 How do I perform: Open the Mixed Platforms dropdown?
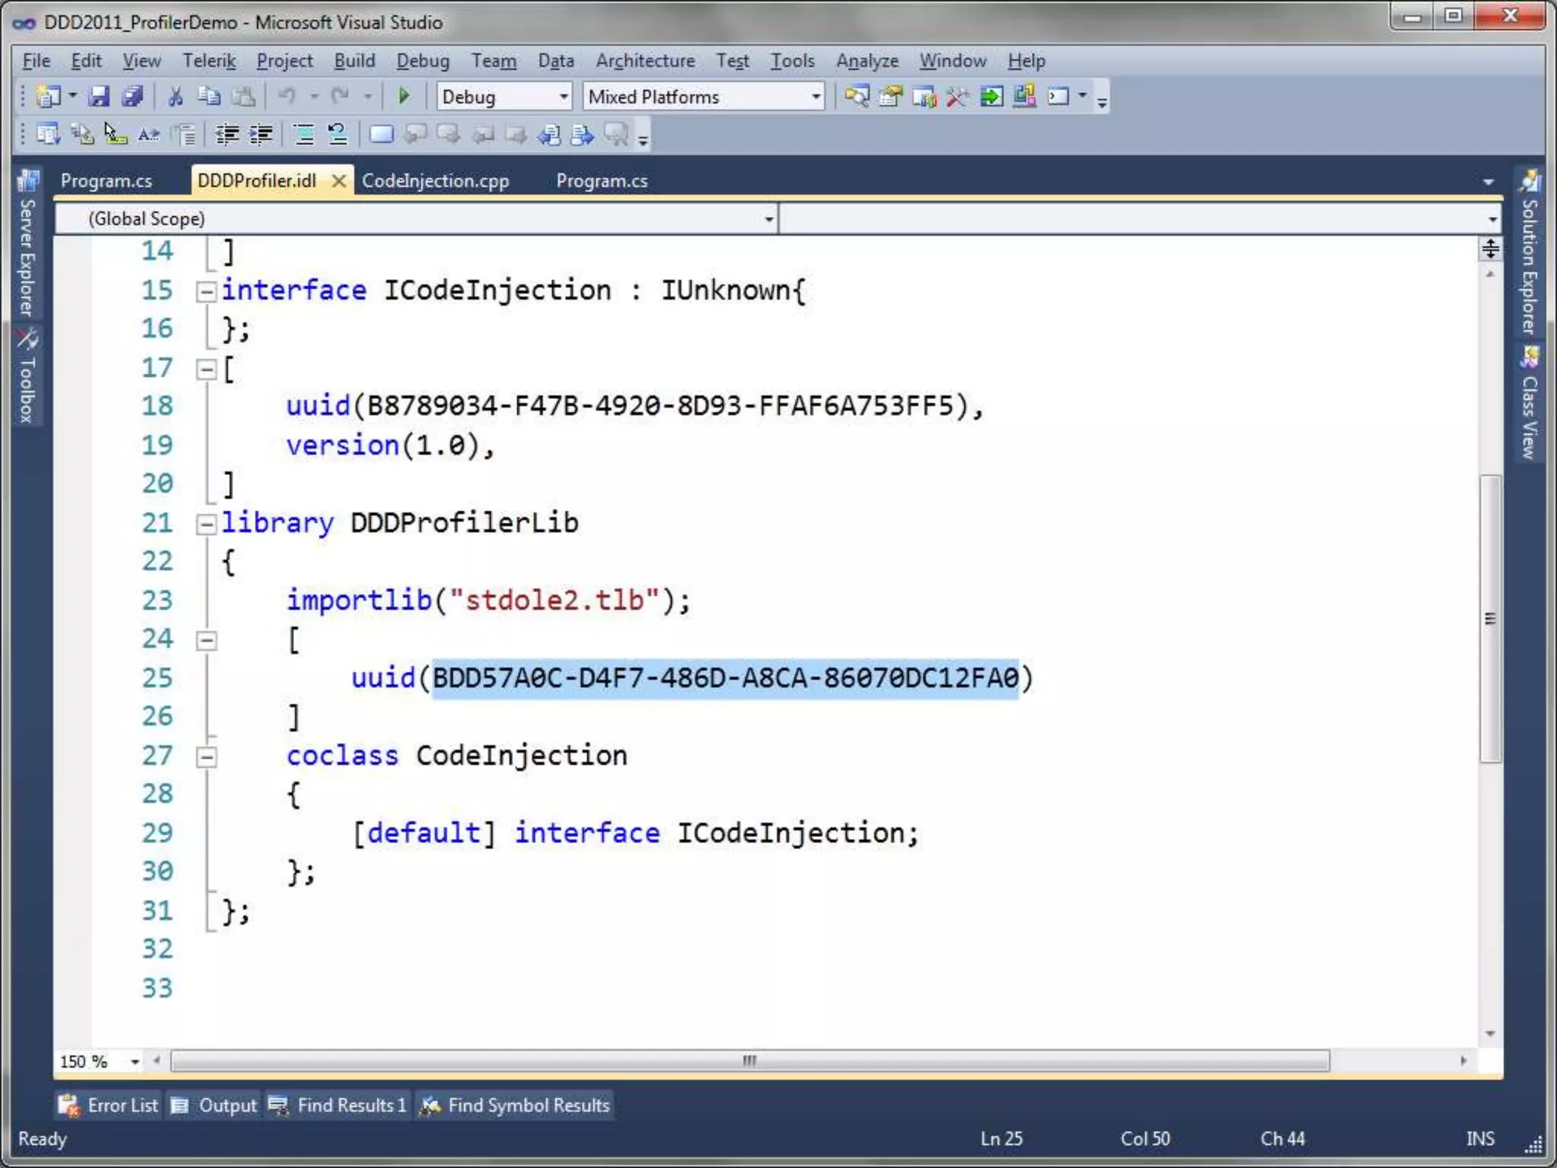(815, 97)
